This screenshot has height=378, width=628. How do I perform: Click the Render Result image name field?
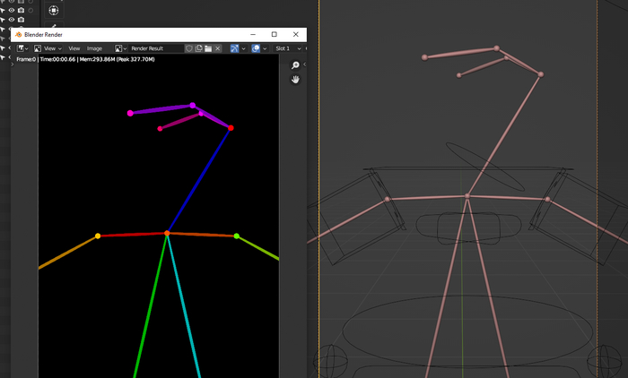(154, 48)
